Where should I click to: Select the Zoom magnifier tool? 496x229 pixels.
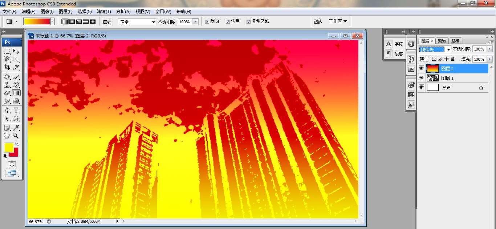point(16,136)
